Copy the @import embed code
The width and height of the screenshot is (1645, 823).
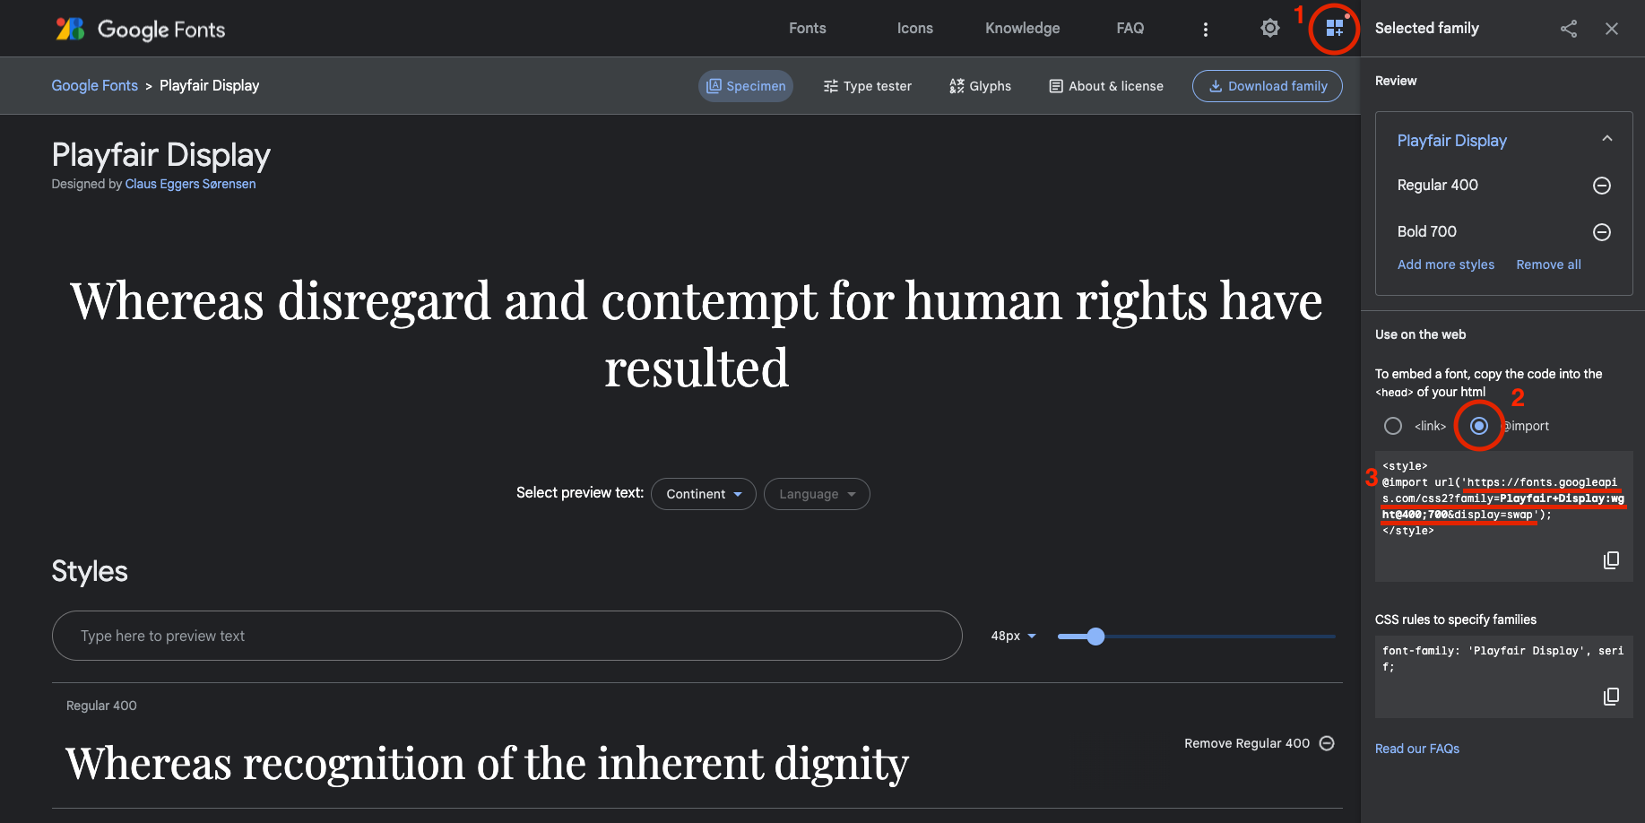(1611, 560)
